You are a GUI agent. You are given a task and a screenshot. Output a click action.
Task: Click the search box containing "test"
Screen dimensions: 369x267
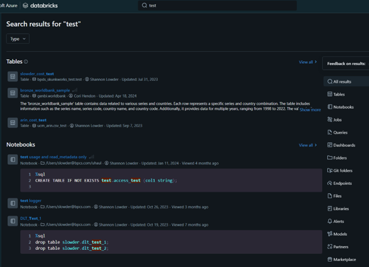pos(217,5)
